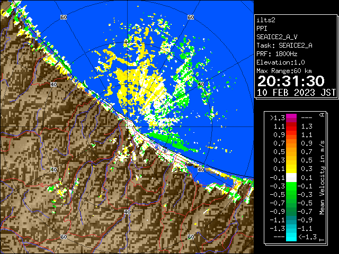Click the 'ilts2' site name text
The width and height of the screenshot is (339, 254).
pos(266,20)
